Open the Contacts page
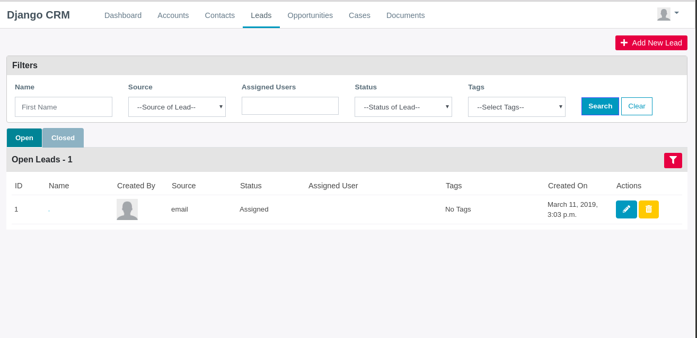Image resolution: width=697 pixels, height=338 pixels. click(x=220, y=15)
